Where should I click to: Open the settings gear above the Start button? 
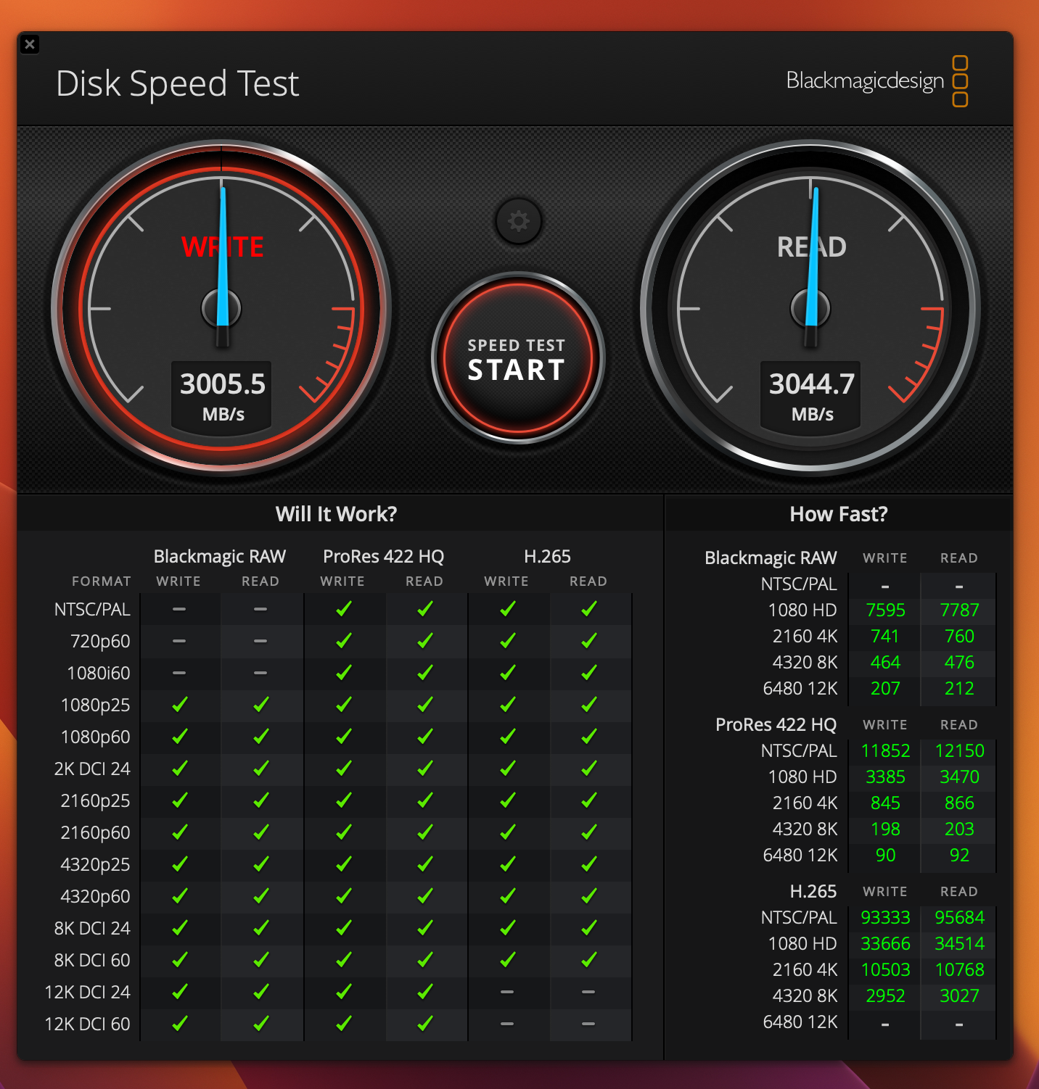518,221
